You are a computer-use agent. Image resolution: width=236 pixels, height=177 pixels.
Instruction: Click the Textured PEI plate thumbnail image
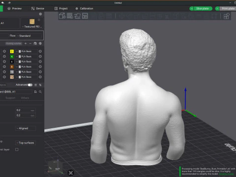(x=32, y=22)
